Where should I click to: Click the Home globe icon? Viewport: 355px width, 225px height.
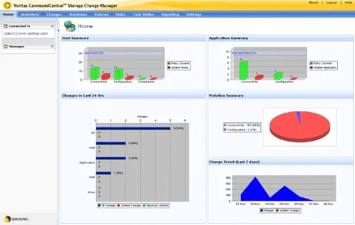click(x=70, y=26)
